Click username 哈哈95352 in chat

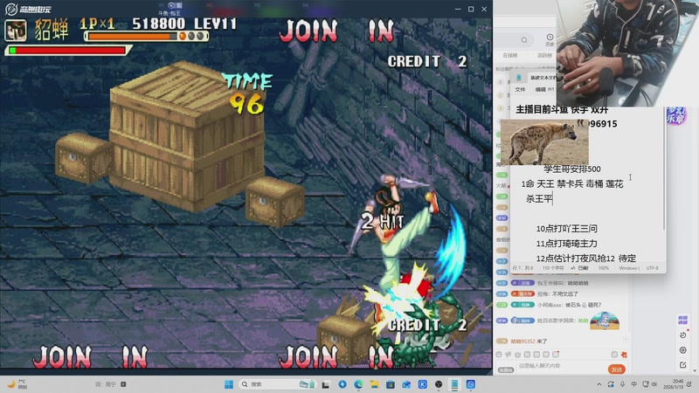click(523, 341)
